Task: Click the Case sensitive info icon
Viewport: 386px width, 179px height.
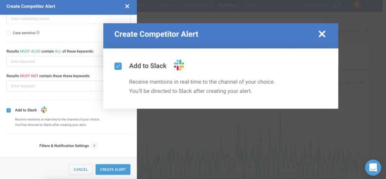Action: point(38,33)
